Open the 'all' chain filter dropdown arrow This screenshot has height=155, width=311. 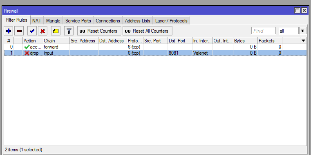[302, 31]
